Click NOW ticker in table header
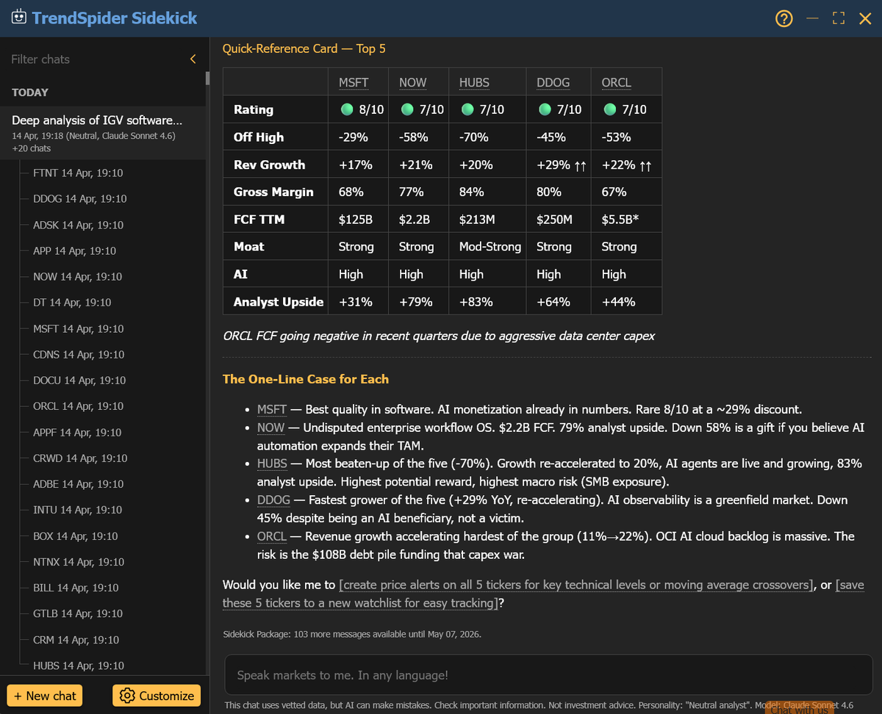 click(412, 82)
